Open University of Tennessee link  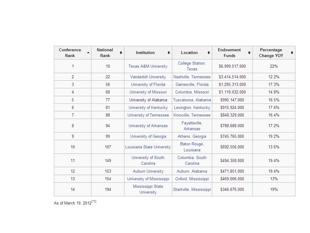pos(148,115)
